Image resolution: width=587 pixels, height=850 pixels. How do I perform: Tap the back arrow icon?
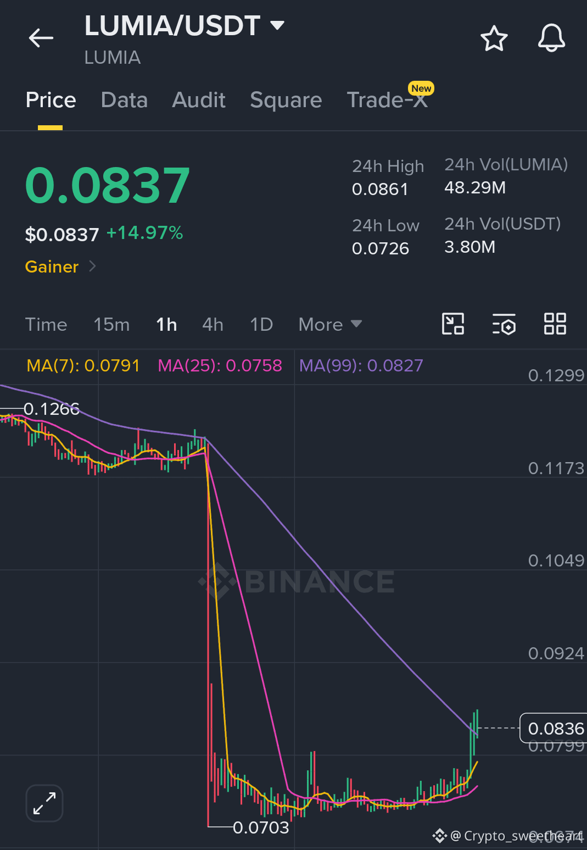click(41, 38)
